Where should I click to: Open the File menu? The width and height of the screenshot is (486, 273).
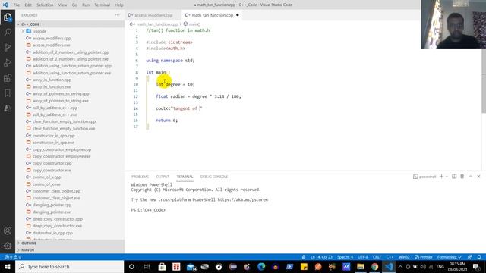coord(17,5)
